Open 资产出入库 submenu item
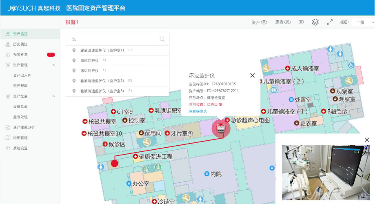Image resolution: width=375 pixels, height=206 pixels. coord(22,75)
